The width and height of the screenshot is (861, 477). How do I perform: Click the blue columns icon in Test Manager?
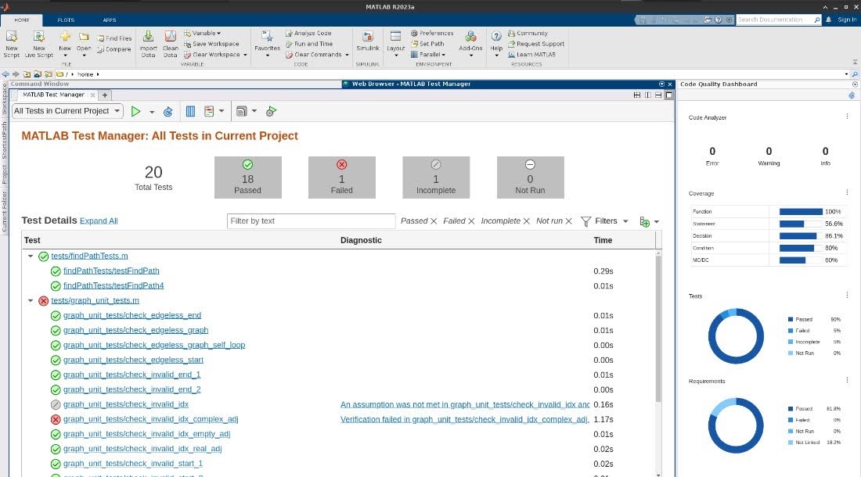click(x=190, y=112)
